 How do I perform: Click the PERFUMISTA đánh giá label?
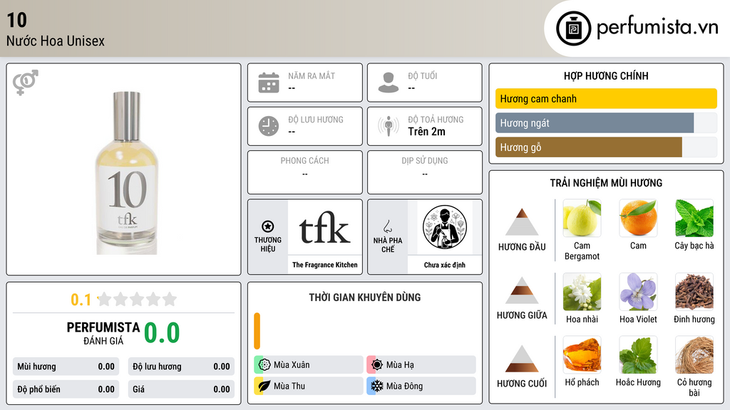point(103,333)
